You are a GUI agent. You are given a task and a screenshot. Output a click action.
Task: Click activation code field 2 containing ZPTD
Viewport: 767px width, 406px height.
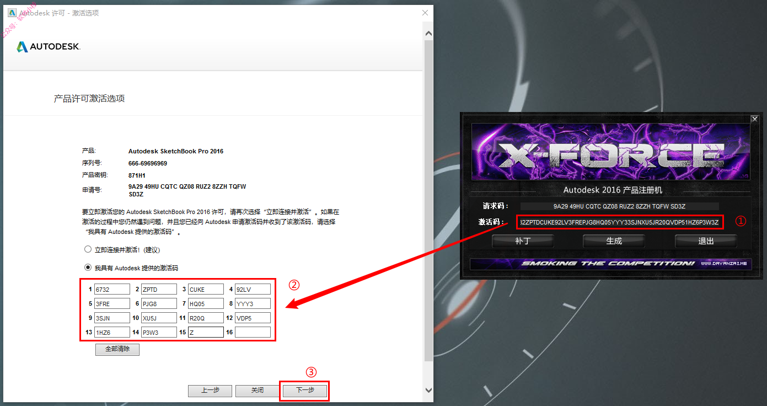click(159, 289)
